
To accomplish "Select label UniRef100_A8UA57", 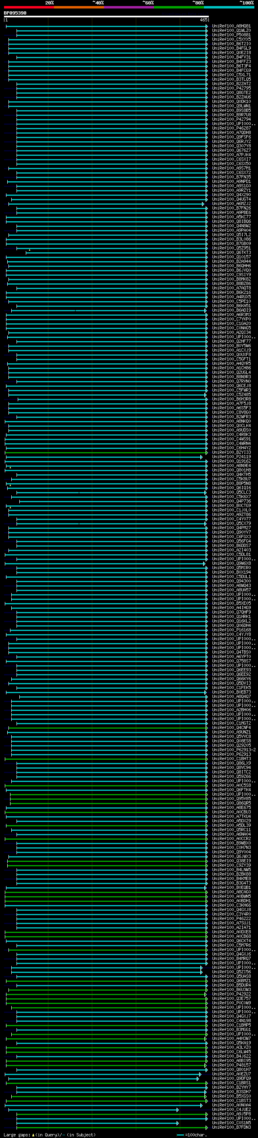I will [x=231, y=590].
